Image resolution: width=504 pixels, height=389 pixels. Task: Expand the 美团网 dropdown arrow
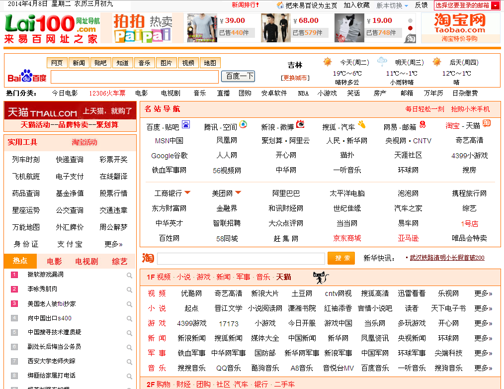(x=238, y=193)
